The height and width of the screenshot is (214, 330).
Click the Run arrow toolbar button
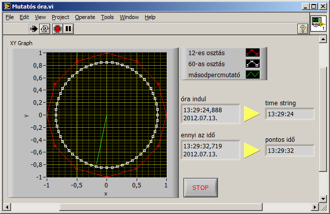coord(34,29)
